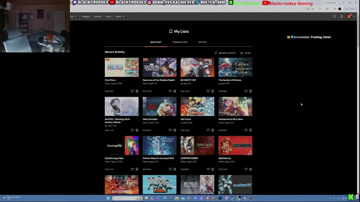Favorite 86 EIGHTY-SIX with heart icon
Image resolution: width=360 pixels, height=202 pixels.
pos(208,91)
